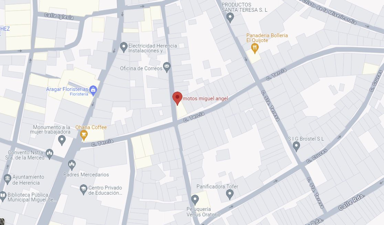Open the Aragar Floristerias shopping bag marker
The width and height of the screenshot is (384, 225).
[93, 91]
